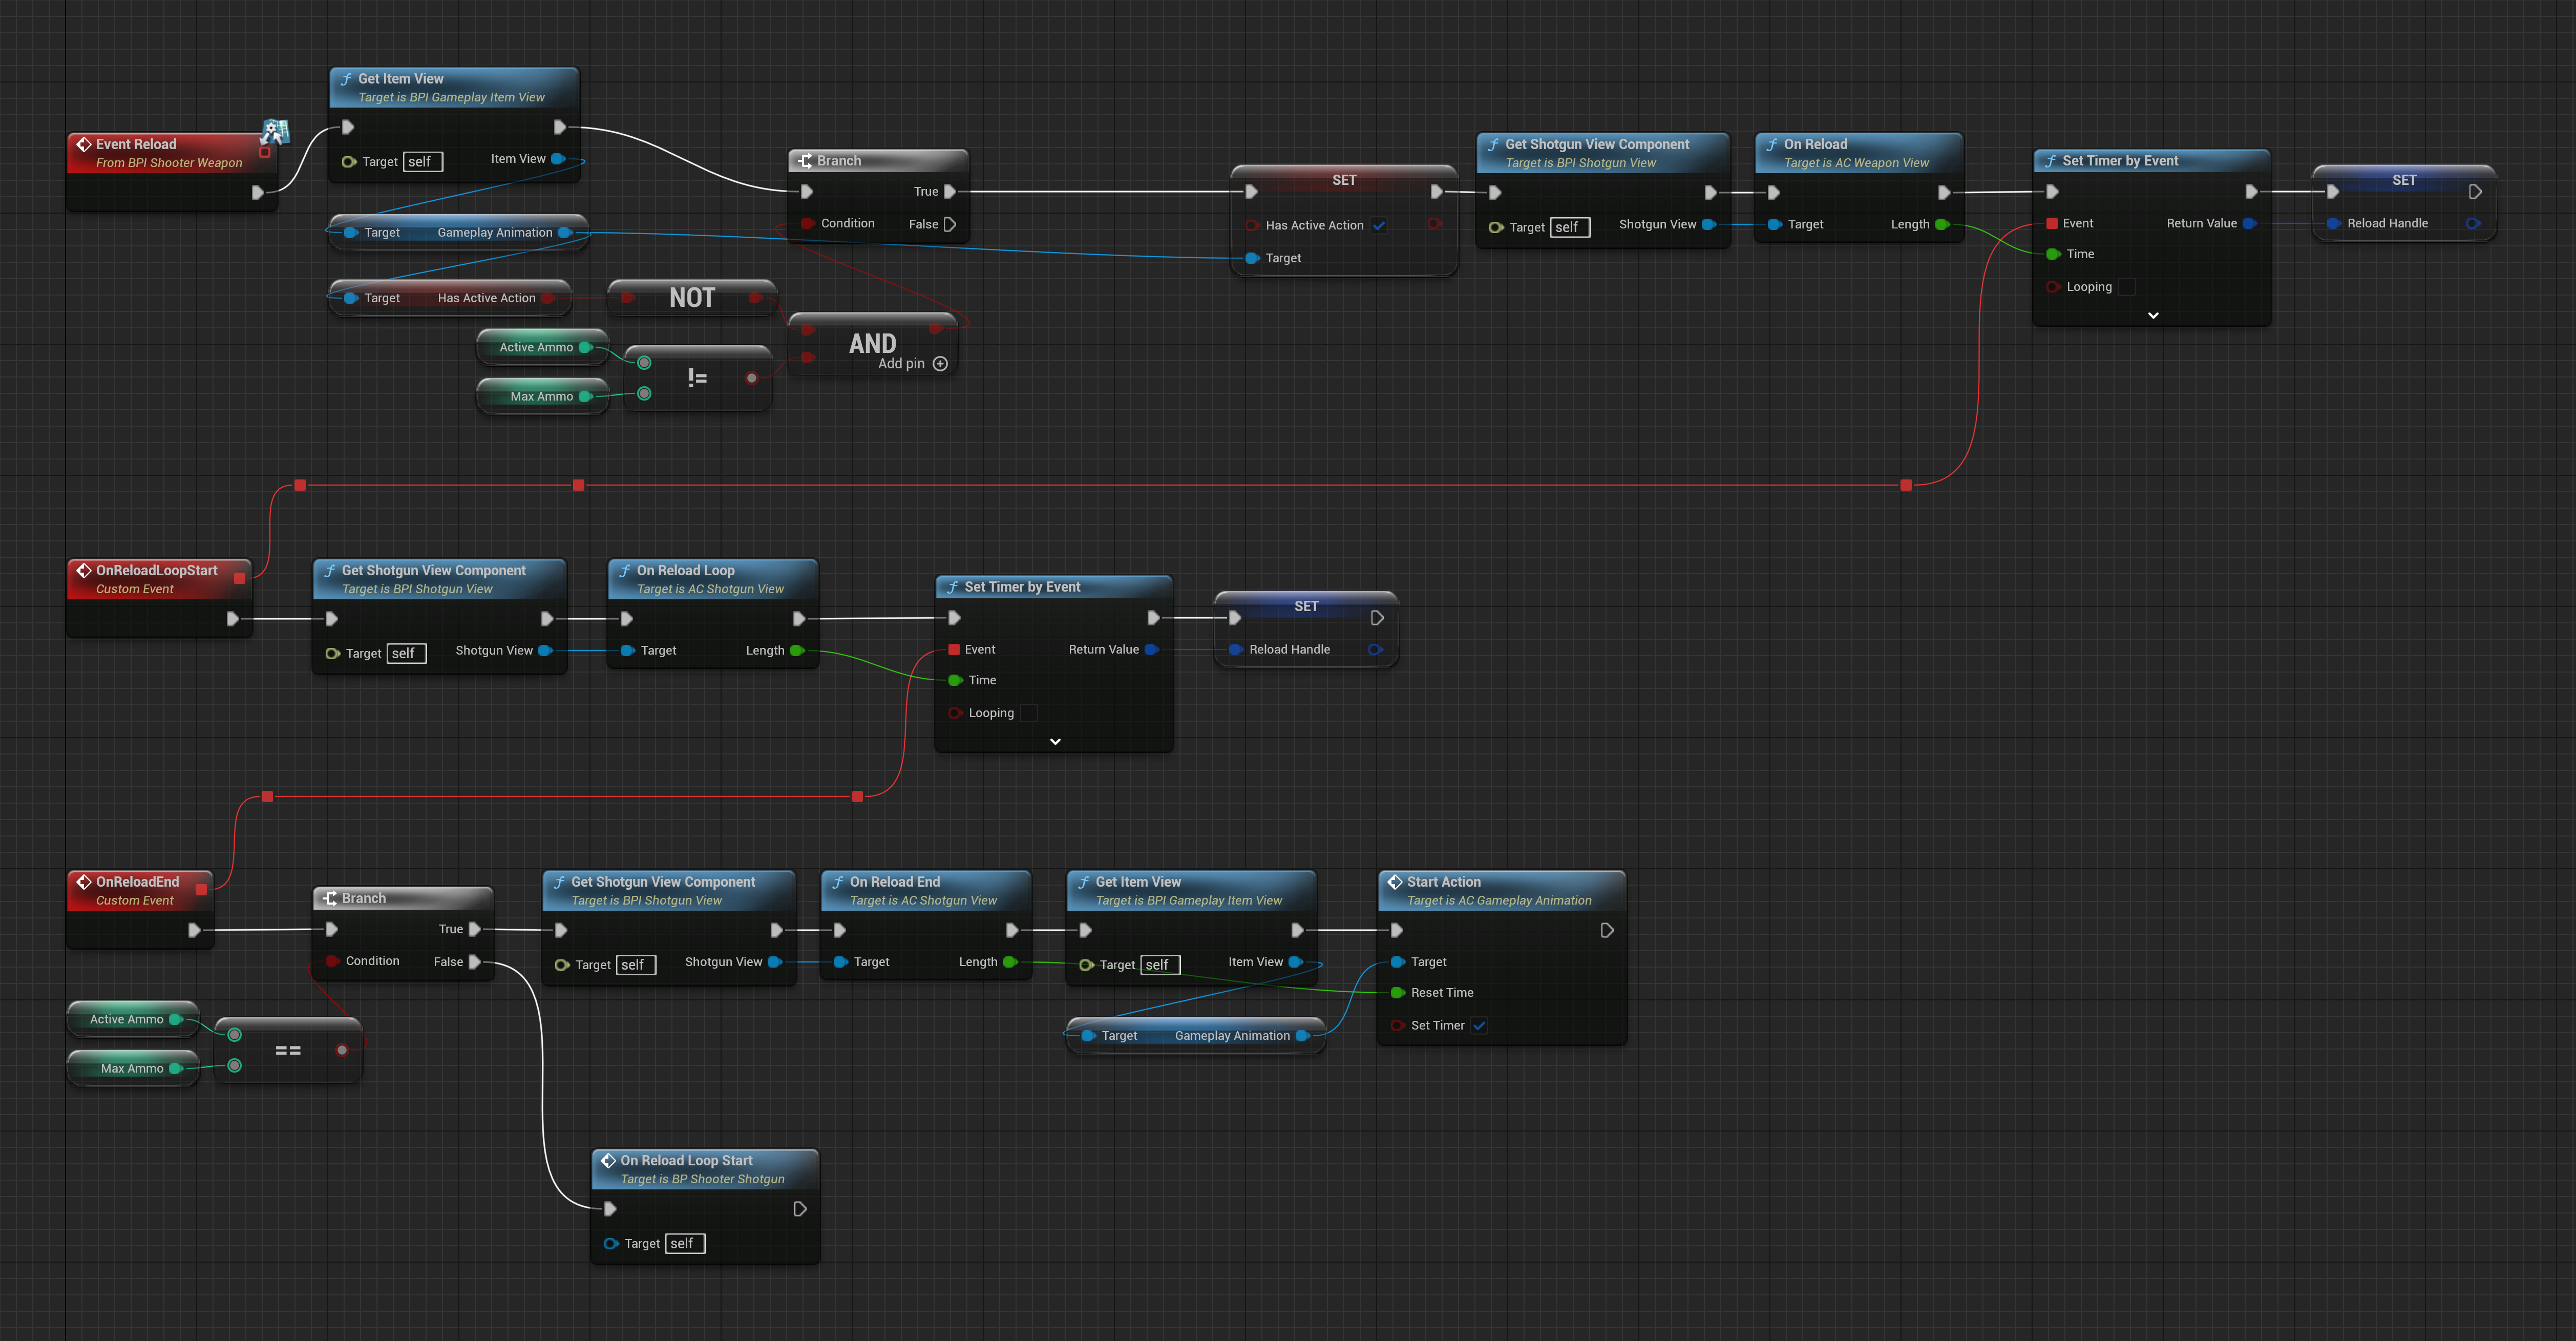This screenshot has width=2576, height=1341.
Task: Click the reroute node nearest OnReloadEnd event
Action: (267, 797)
